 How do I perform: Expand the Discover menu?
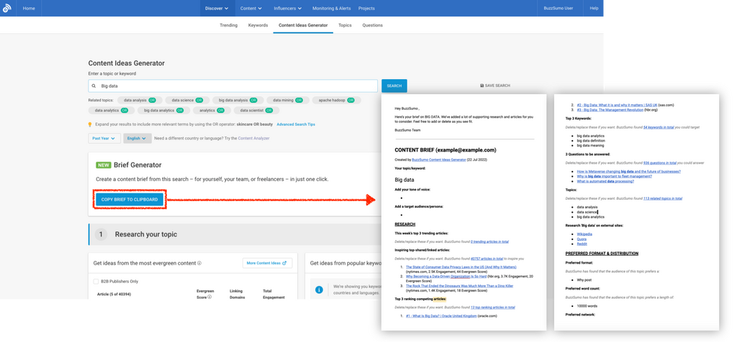pyautogui.click(x=216, y=9)
